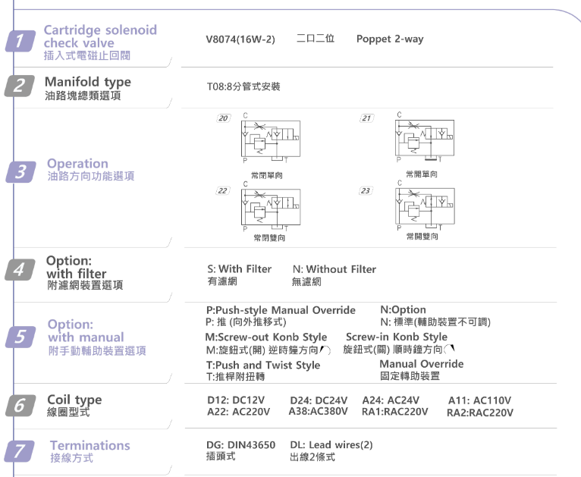Click Chinese text '二口二位'

coord(316,39)
